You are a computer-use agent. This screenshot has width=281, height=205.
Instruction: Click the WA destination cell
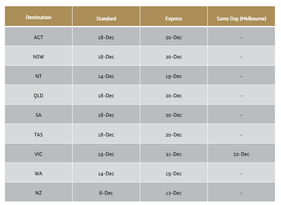(x=39, y=173)
